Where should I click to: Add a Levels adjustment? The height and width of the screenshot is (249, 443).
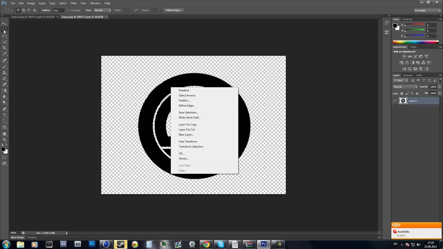(x=410, y=56)
